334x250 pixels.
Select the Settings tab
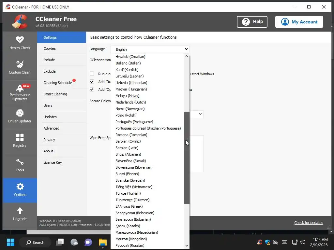62,37
